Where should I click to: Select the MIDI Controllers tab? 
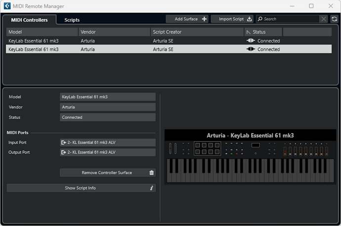tap(29, 20)
